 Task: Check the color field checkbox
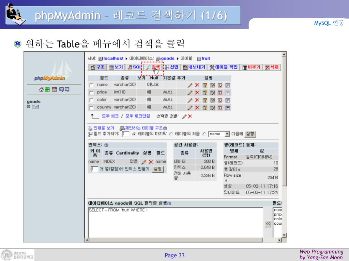click(x=91, y=100)
